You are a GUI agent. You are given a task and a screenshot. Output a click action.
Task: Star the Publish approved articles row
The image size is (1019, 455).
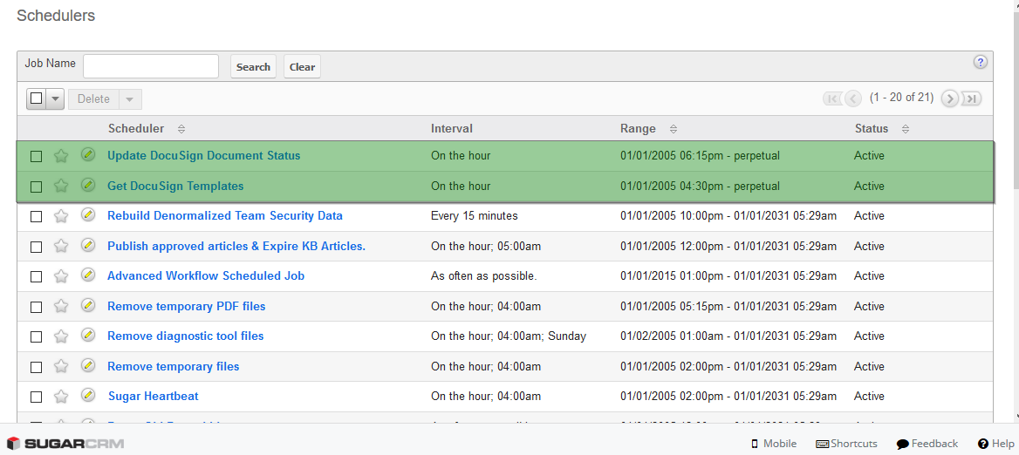(61, 247)
